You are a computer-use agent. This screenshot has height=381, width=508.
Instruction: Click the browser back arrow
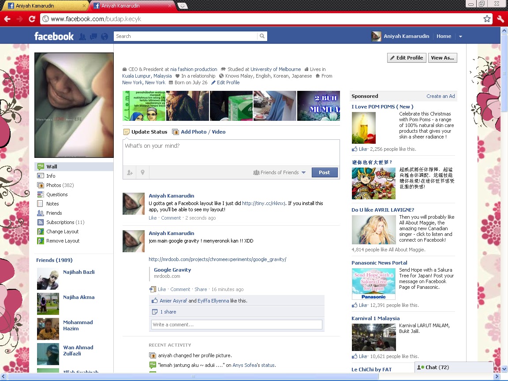[x=7, y=19]
